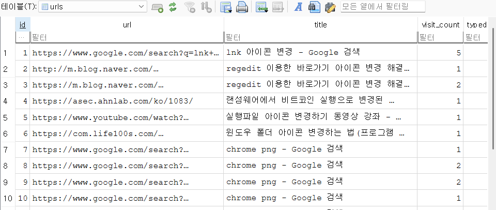Open find and replace with pencil icon
This screenshot has width=496, height=210.
point(330,7)
